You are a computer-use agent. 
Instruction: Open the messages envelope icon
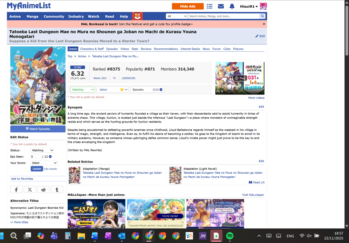click(x=221, y=6)
